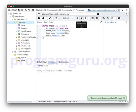Image resolution: width=136 pixels, height=112 pixels.
Task: Click the reset layout icon at top right
Action: (x=127, y=14)
